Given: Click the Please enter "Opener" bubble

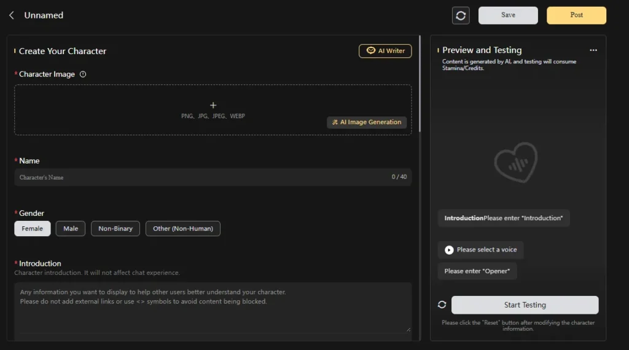Looking at the screenshot, I should pyautogui.click(x=477, y=271).
